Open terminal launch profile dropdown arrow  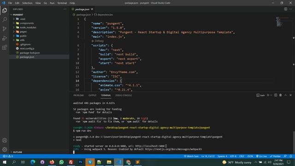pos(271,95)
